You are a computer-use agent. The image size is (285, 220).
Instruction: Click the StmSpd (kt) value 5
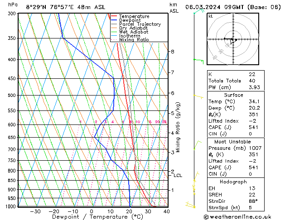[x=250, y=208]
